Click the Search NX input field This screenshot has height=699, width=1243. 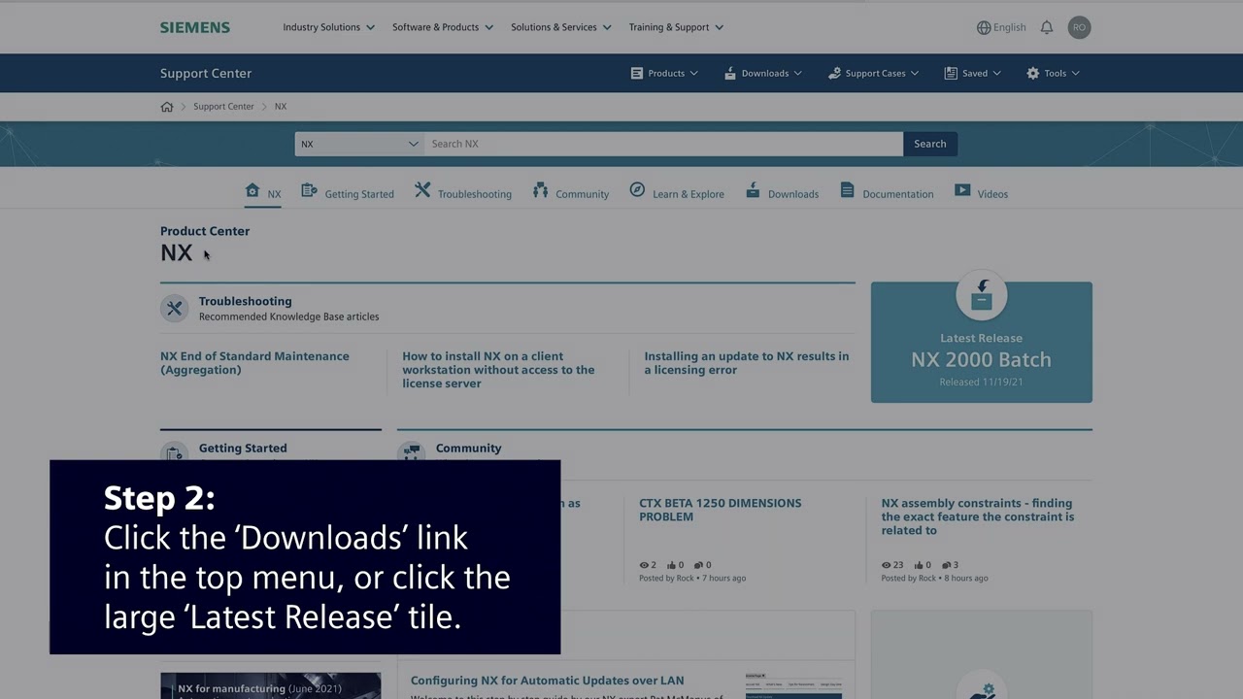[663, 144]
